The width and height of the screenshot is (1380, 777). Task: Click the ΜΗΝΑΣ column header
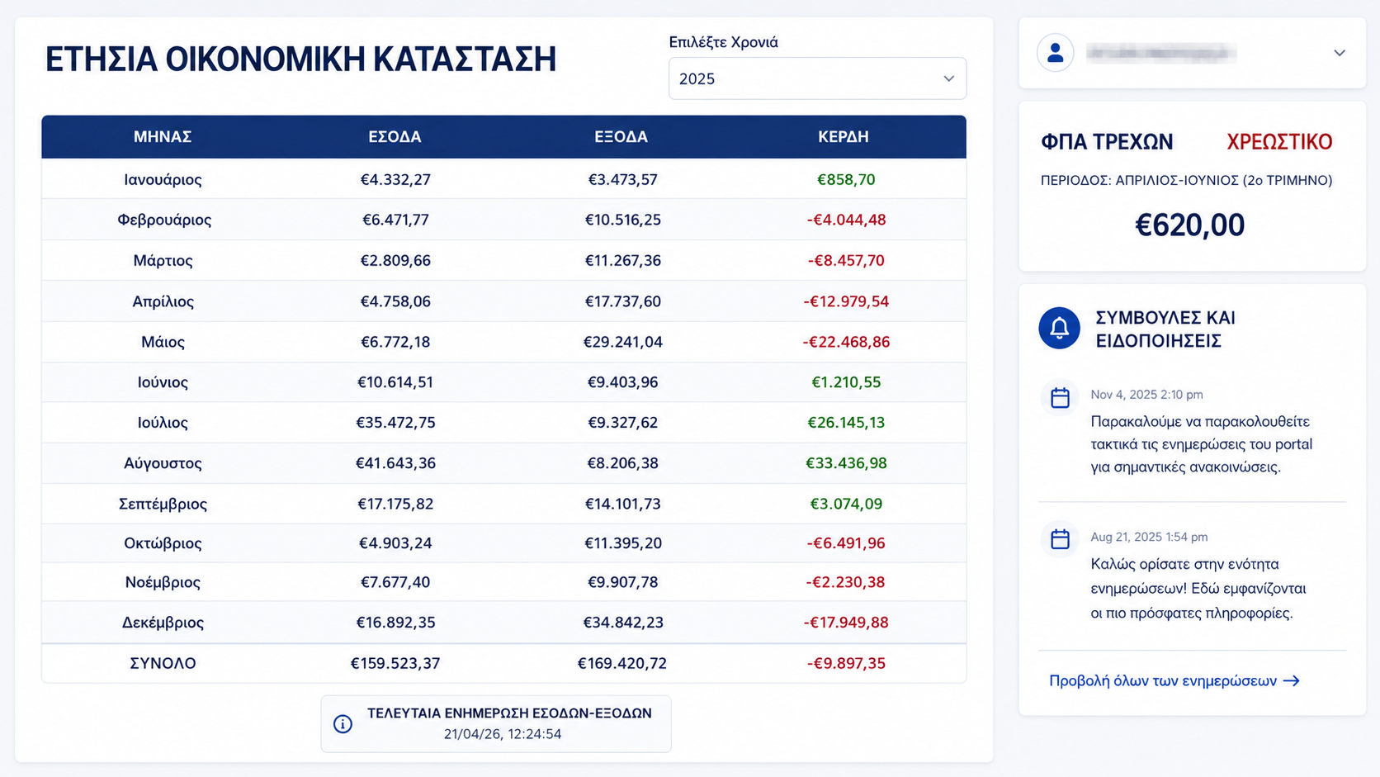(x=163, y=137)
